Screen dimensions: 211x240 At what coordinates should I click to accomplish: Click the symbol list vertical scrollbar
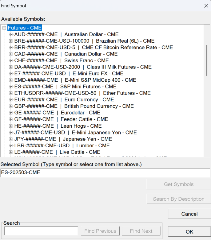[207, 60]
